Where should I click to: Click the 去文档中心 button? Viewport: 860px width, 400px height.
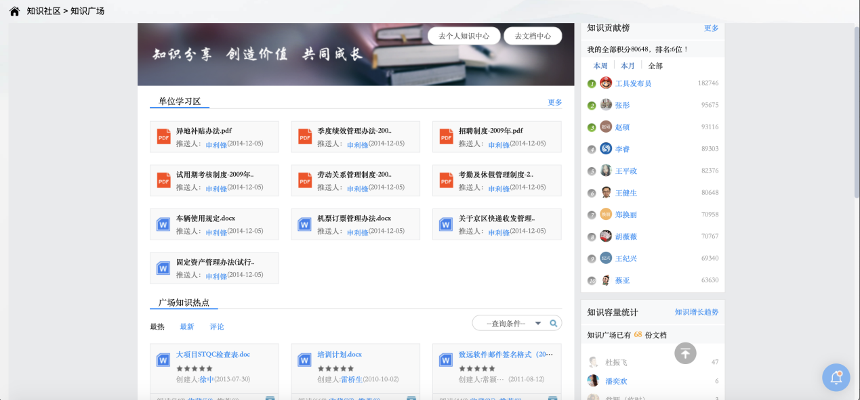tap(533, 37)
